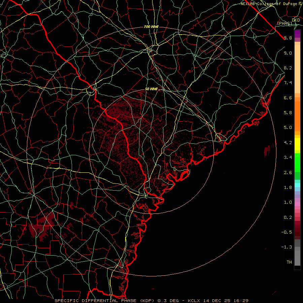This screenshot has width=303, height=303.
Task: Click the 7.4 value on the color scale
Action: tap(288, 83)
